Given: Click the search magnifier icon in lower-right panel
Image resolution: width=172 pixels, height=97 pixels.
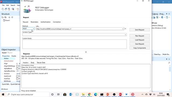Looking at the screenshot, I should (169, 63).
